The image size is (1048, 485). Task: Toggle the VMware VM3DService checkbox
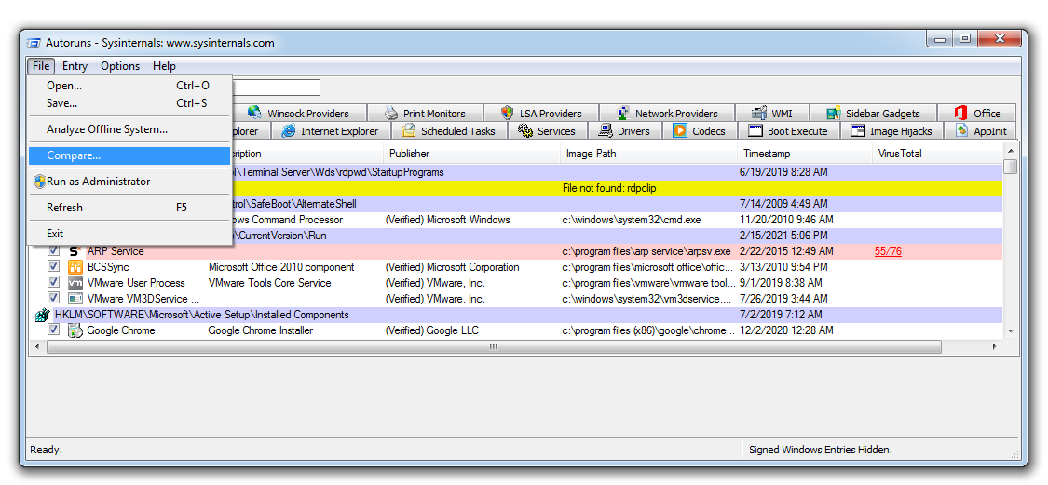(x=53, y=299)
